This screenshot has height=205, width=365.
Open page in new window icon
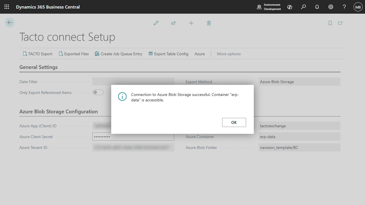tap(340, 23)
